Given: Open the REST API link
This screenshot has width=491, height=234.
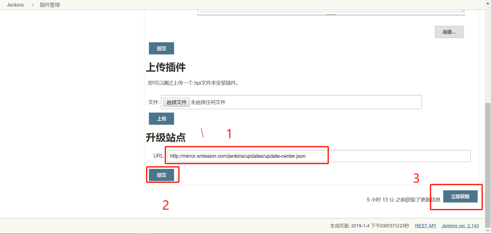Looking at the screenshot, I should point(425,226).
